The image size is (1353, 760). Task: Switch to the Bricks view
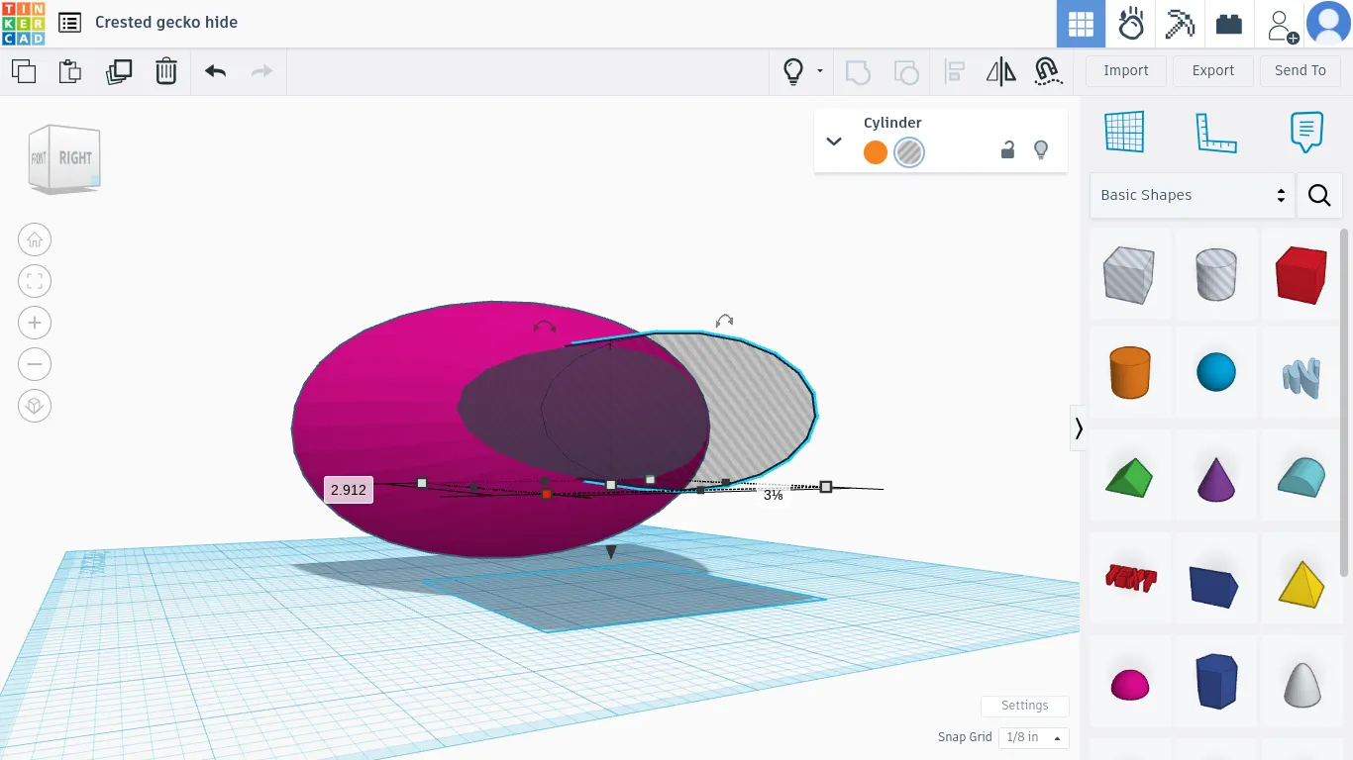(1229, 24)
